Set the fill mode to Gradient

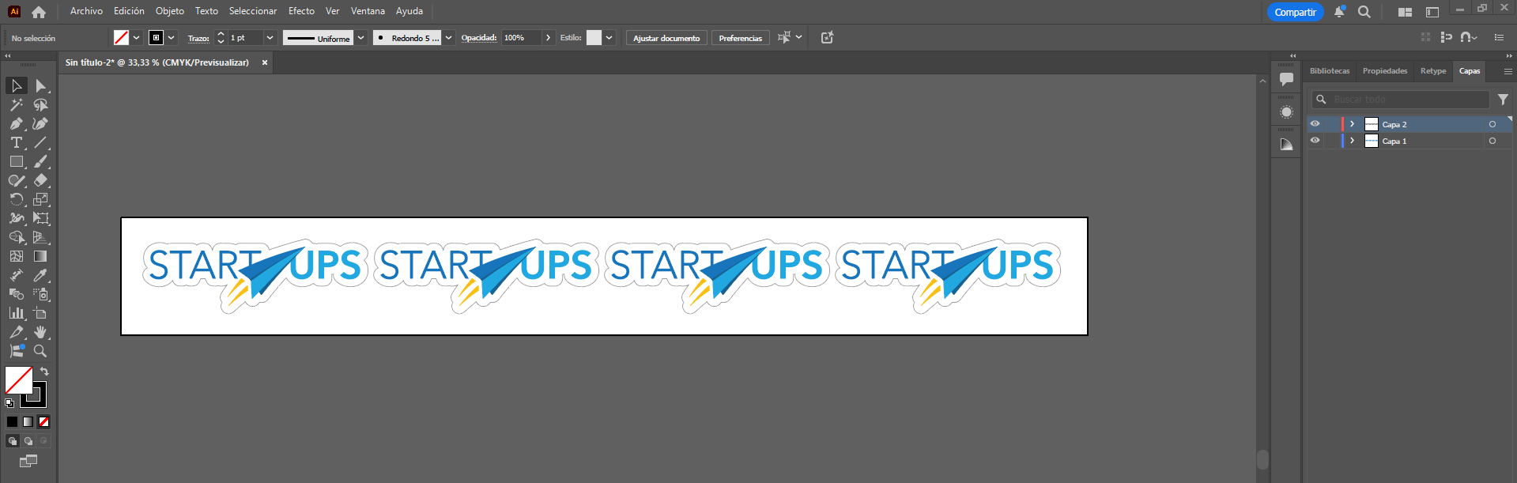tap(28, 422)
